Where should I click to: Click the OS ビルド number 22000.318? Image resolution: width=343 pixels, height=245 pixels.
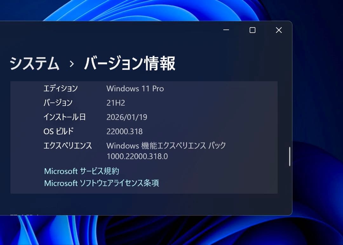(124, 131)
